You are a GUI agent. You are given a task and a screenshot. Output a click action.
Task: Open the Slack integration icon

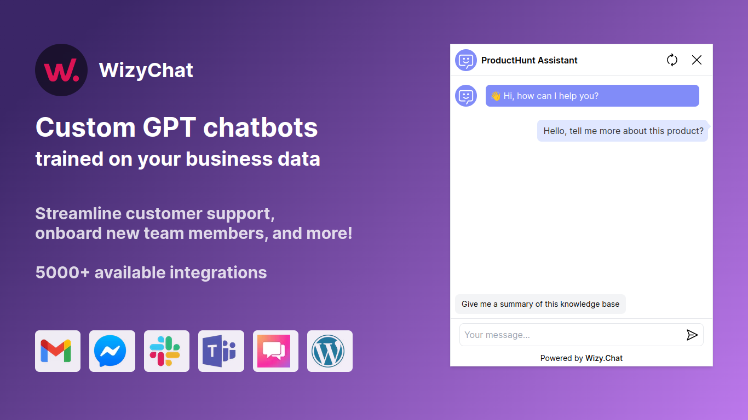click(166, 351)
